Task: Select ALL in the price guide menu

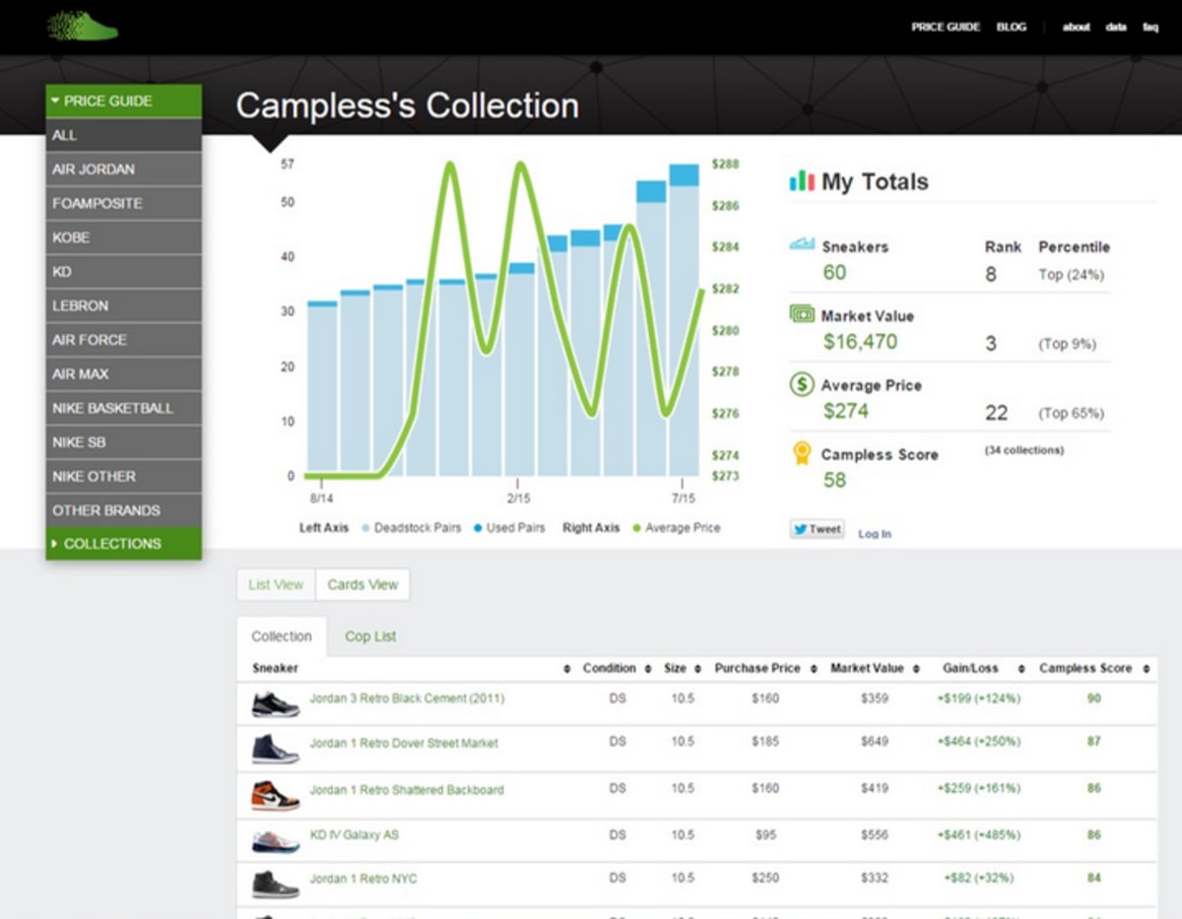Action: (x=123, y=135)
